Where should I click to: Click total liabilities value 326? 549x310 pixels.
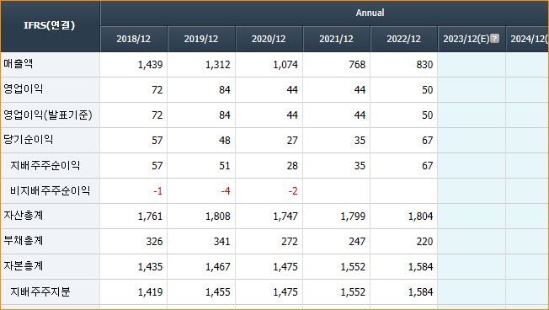coord(154,241)
